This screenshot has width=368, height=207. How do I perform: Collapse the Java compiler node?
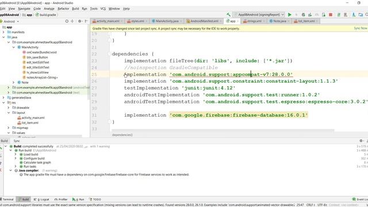pyautogui.click(x=10, y=170)
